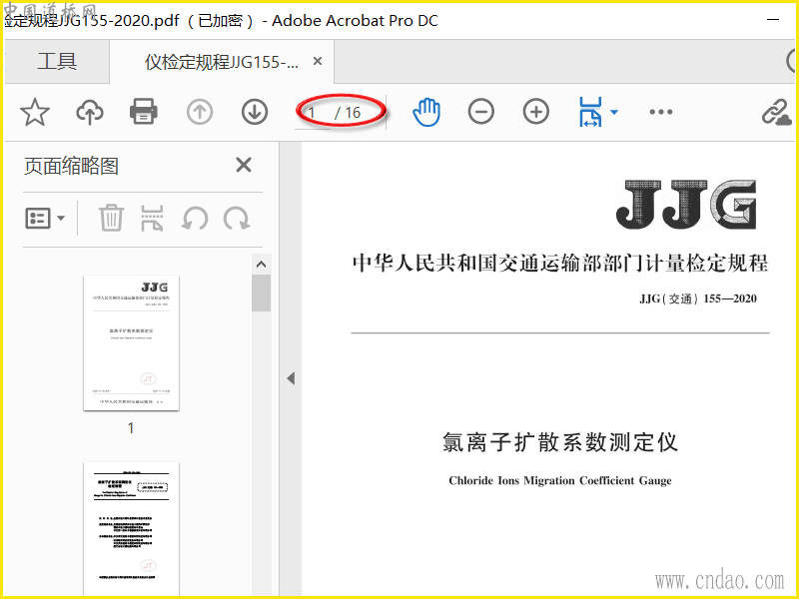Open the more tools ellipsis menu

coord(661,112)
